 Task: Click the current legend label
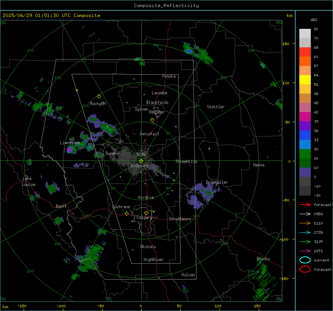(322, 260)
